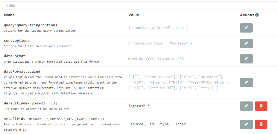Click the Actions column header
The image size is (278, 134).
247,15
